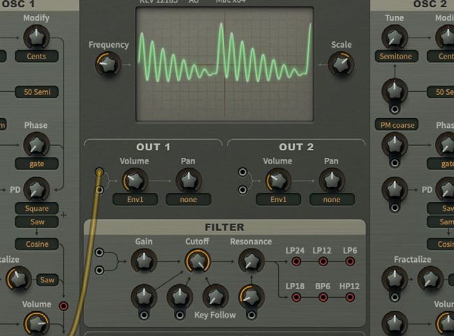The width and height of the screenshot is (454, 336).
Task: Click the OSC 1 red output socket
Action: [64, 306]
